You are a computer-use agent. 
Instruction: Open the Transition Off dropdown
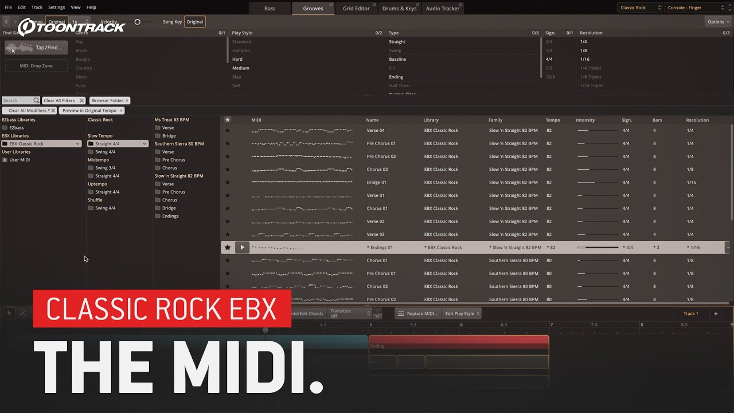[x=350, y=313]
